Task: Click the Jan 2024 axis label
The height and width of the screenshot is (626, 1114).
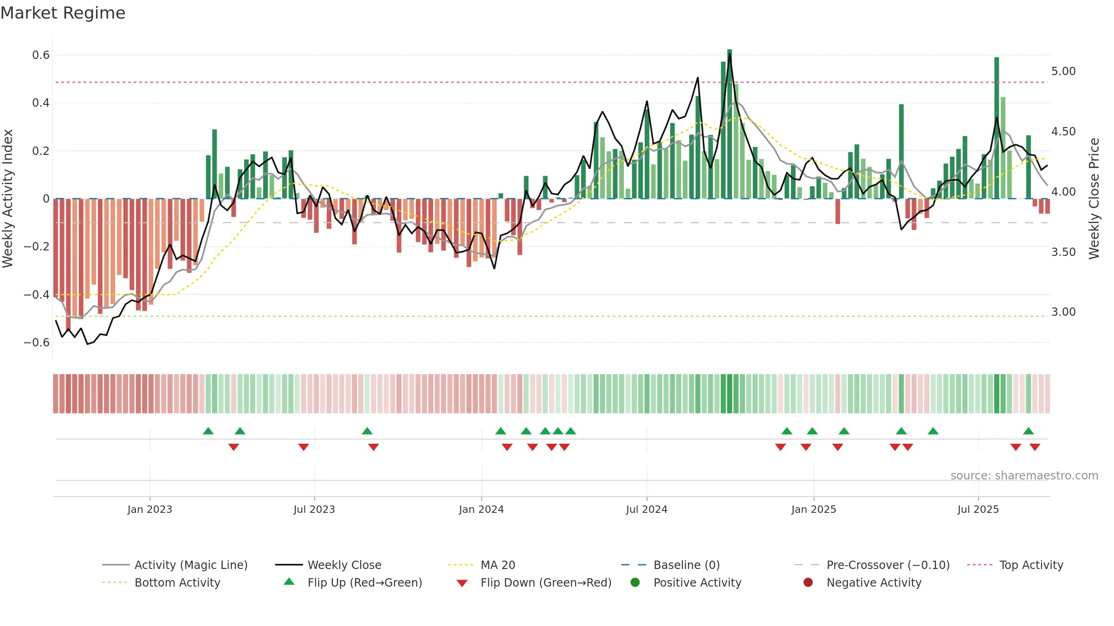Action: (x=481, y=509)
